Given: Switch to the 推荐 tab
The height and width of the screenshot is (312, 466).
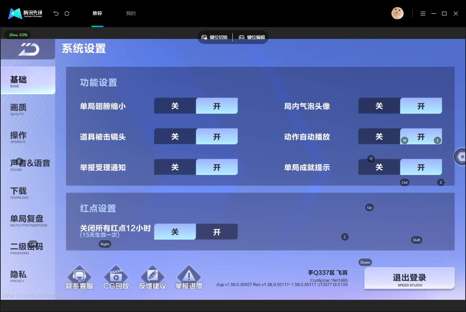Looking at the screenshot, I should (97, 14).
